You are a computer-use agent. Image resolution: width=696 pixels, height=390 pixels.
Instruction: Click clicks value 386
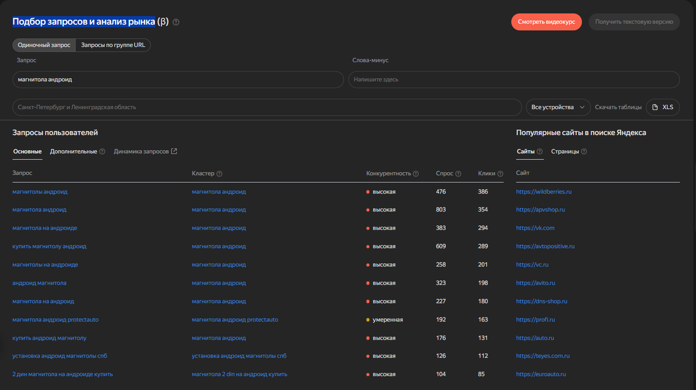pos(483,191)
